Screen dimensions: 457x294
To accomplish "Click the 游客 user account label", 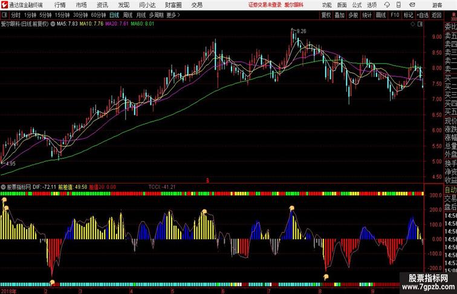I will [437, 5].
